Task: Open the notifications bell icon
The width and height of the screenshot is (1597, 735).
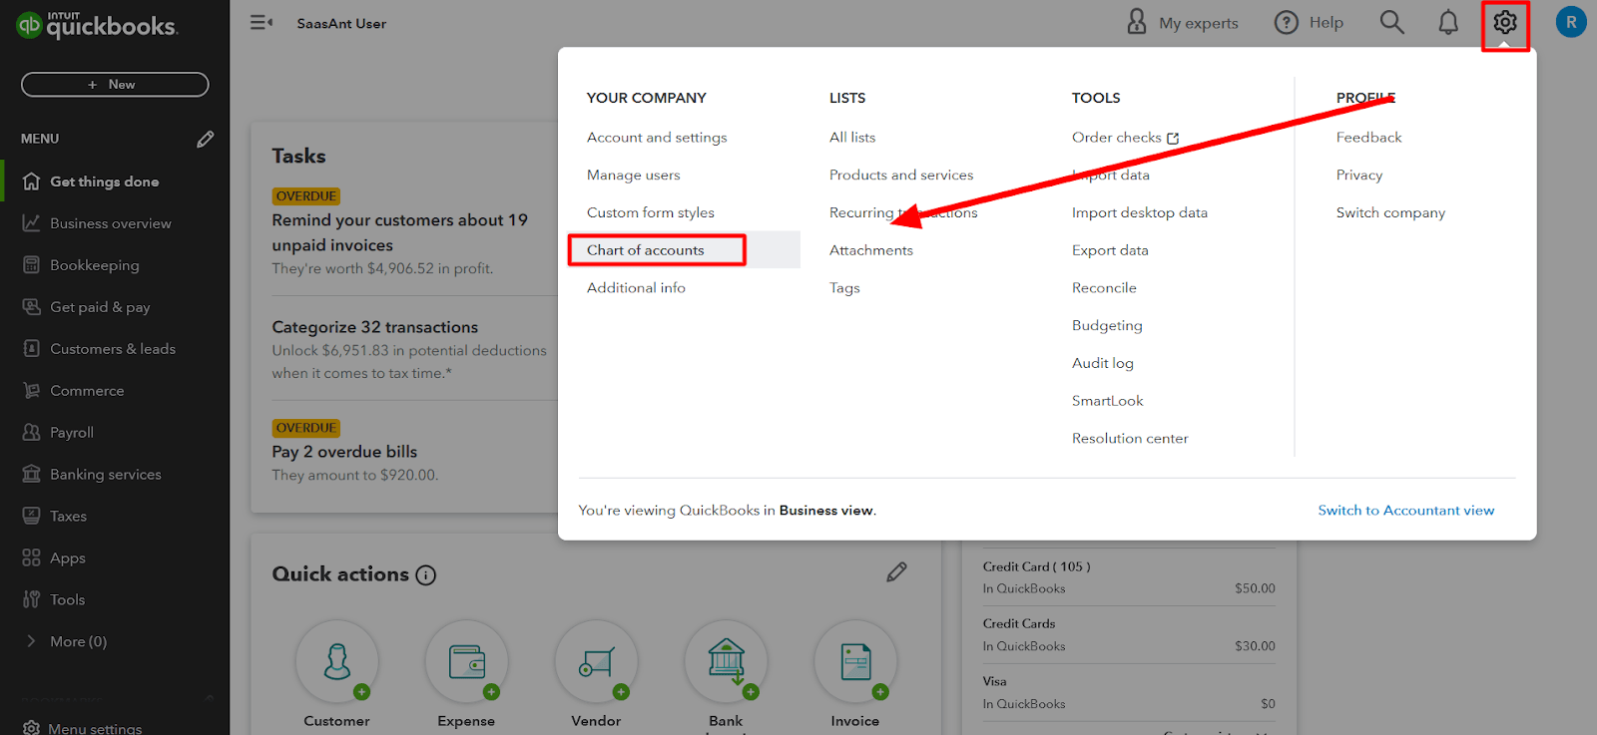Action: click(x=1448, y=22)
